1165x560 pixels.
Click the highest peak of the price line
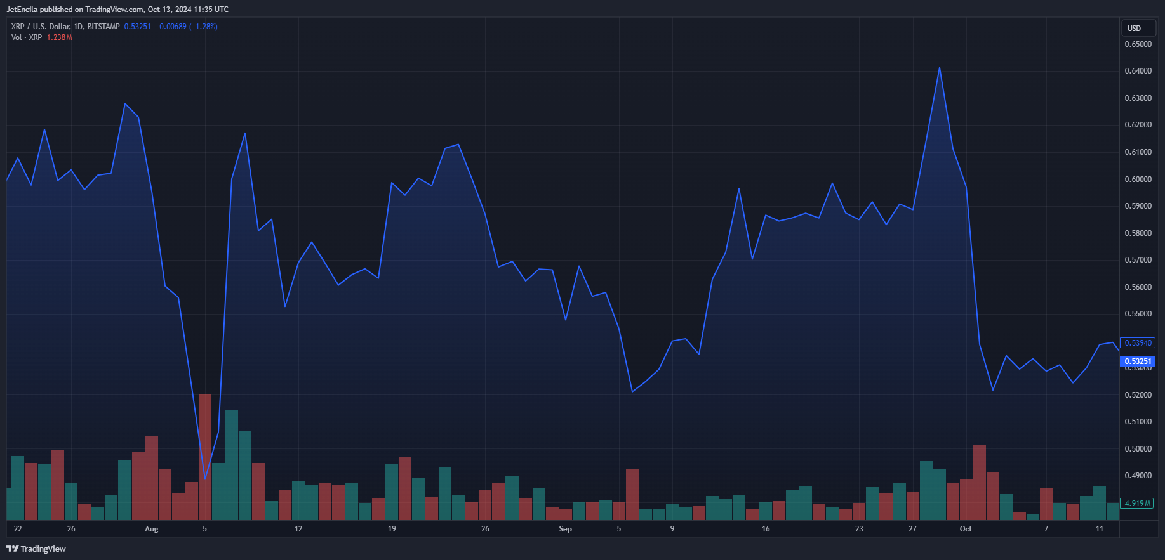coord(939,68)
